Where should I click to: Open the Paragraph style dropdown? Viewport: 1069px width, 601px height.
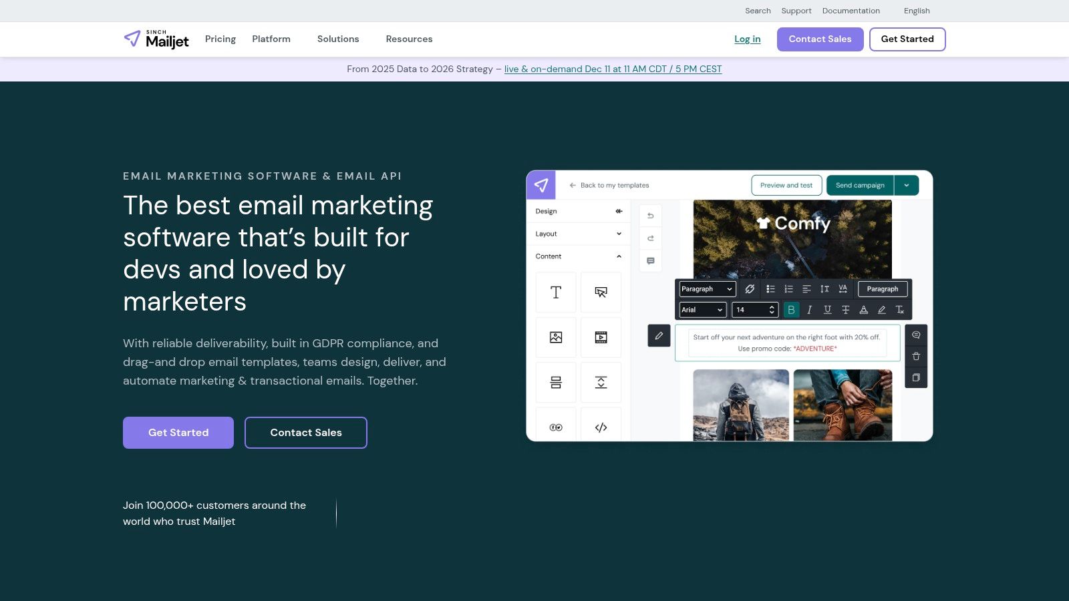(x=706, y=288)
